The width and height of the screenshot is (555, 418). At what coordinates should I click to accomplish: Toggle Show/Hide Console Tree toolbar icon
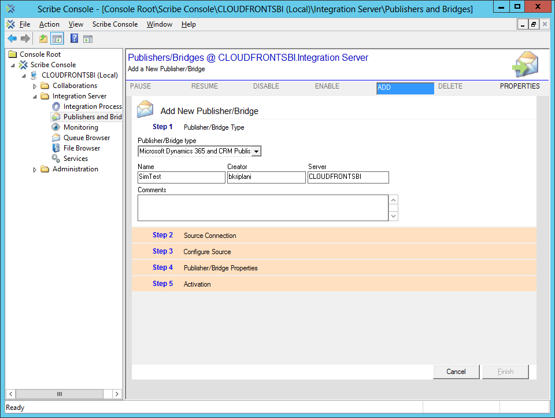(57, 39)
